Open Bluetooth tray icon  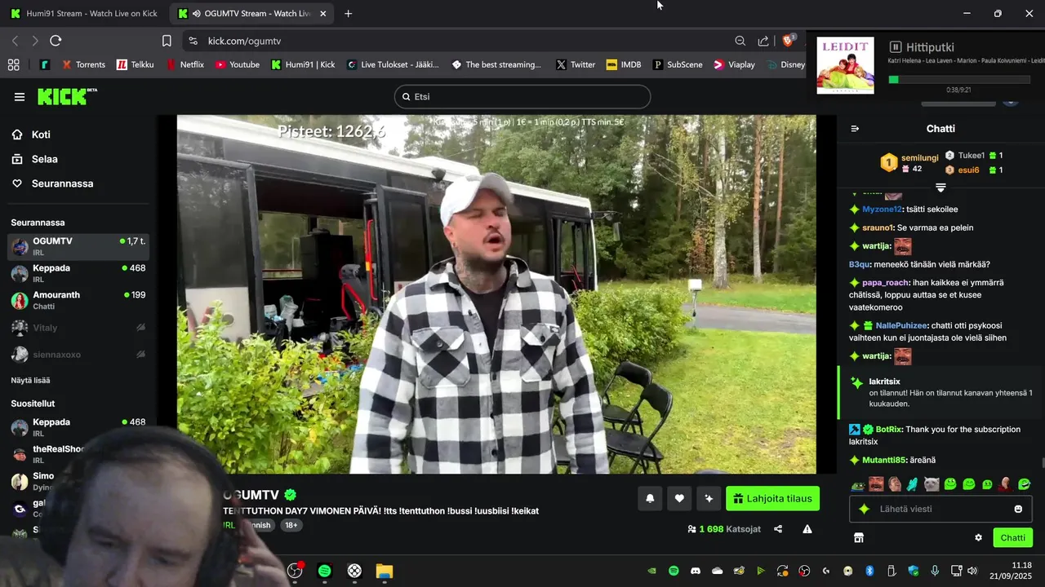point(869,571)
